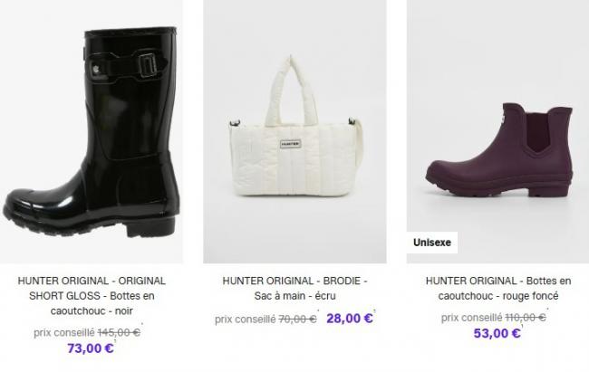Click the handles of the écru handbag
589x372 pixels.
tap(291, 91)
